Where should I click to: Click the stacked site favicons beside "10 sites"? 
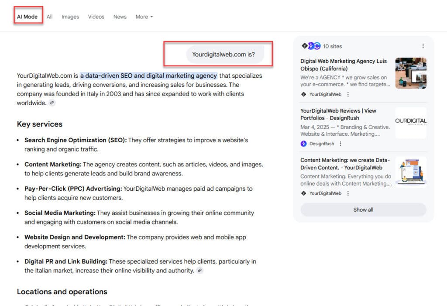point(311,46)
